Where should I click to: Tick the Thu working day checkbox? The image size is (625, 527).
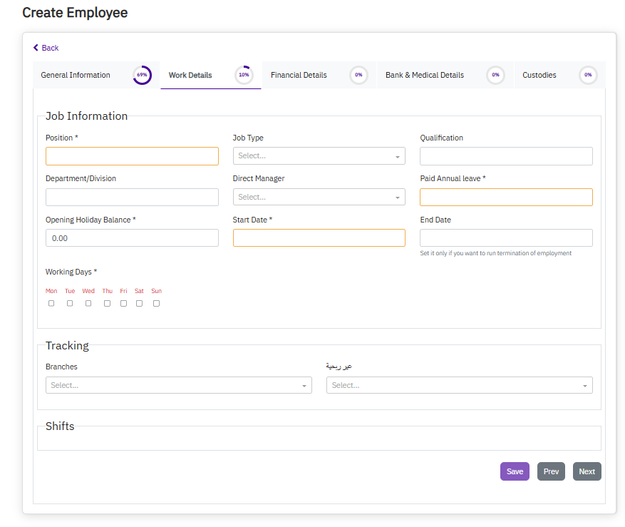(107, 303)
